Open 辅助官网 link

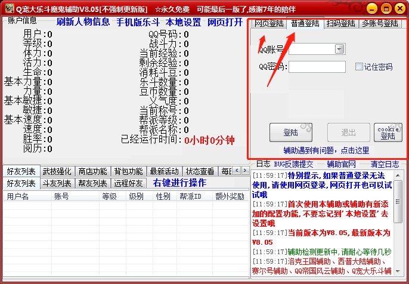(342, 164)
